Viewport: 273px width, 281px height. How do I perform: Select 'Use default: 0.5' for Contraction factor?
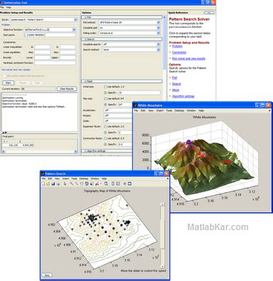coord(105,138)
